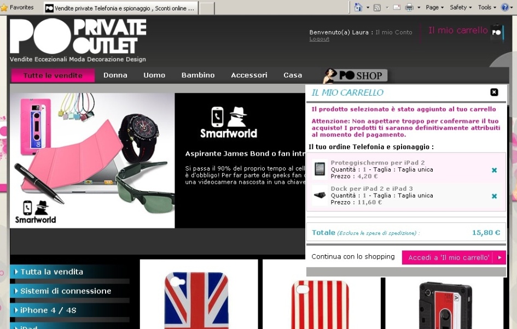The width and height of the screenshot is (517, 329).
Task: Go to the browser Home icon
Action: 358,7
